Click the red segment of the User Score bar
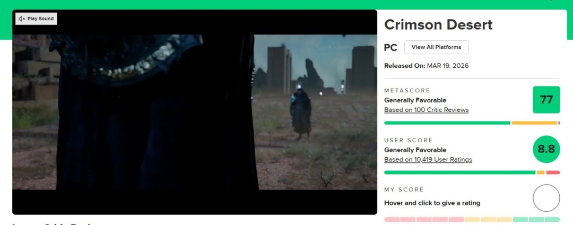573x225 pixels. click(553, 172)
